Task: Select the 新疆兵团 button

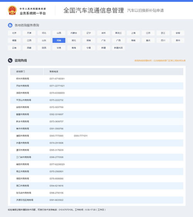Action: [x=118, y=48]
